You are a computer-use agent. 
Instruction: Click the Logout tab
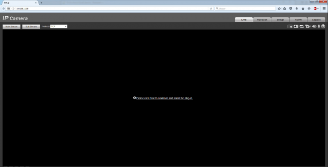[x=316, y=20]
